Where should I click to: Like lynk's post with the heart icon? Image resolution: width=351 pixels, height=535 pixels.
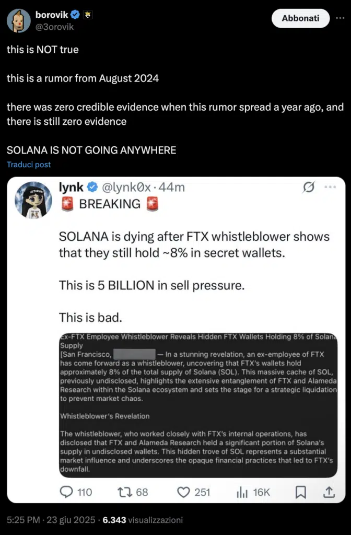tap(183, 492)
